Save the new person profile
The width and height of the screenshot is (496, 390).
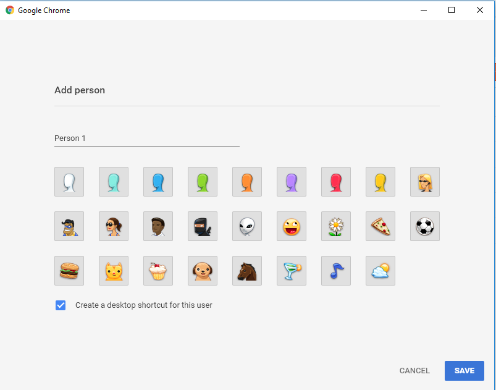[464, 371]
